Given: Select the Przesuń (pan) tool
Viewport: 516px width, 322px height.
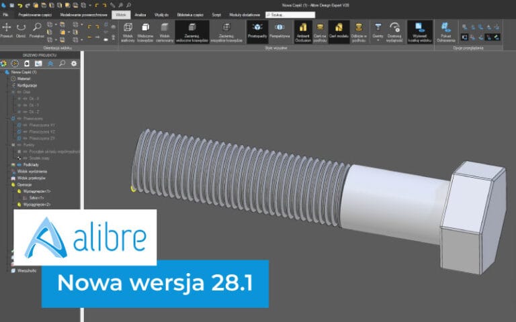Looking at the screenshot, I should (x=6, y=30).
